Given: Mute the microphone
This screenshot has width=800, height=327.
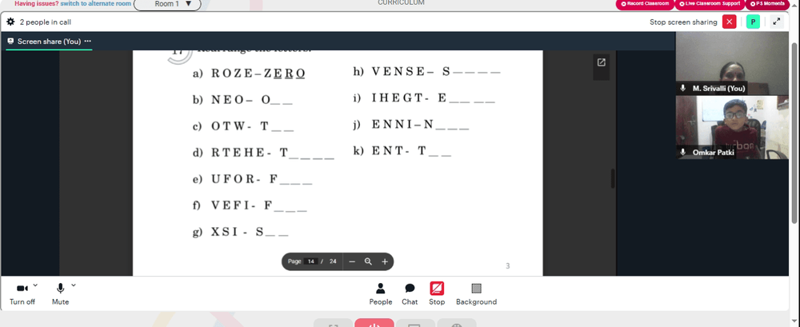Looking at the screenshot, I should coord(60,294).
